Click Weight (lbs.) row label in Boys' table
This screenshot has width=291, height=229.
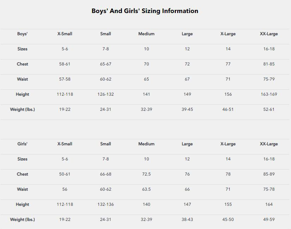[x=22, y=110]
